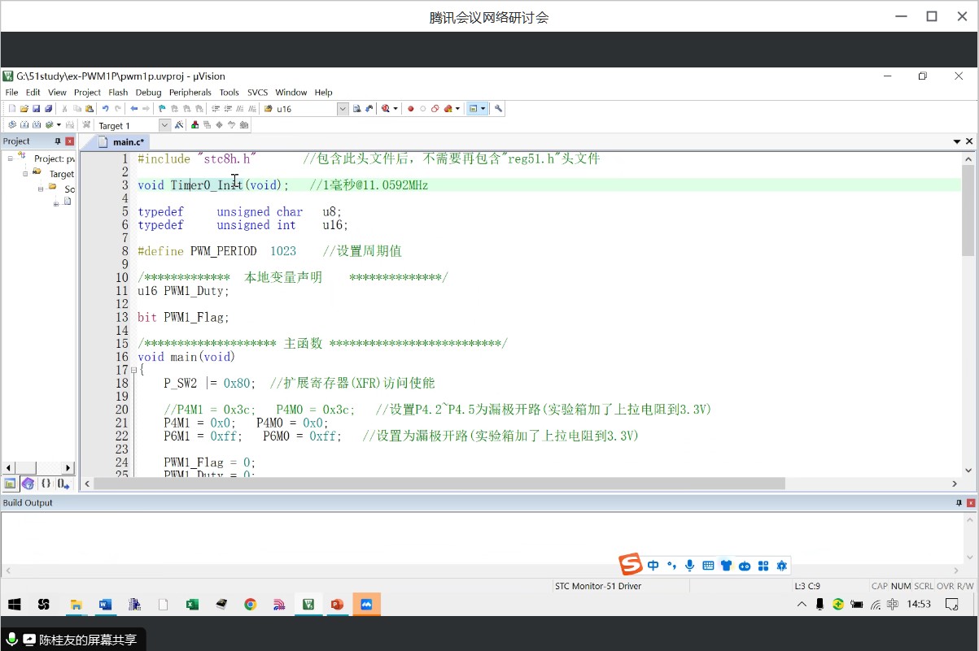Create a new file via toolbar icon
This screenshot has height=651, width=979.
pos(12,108)
